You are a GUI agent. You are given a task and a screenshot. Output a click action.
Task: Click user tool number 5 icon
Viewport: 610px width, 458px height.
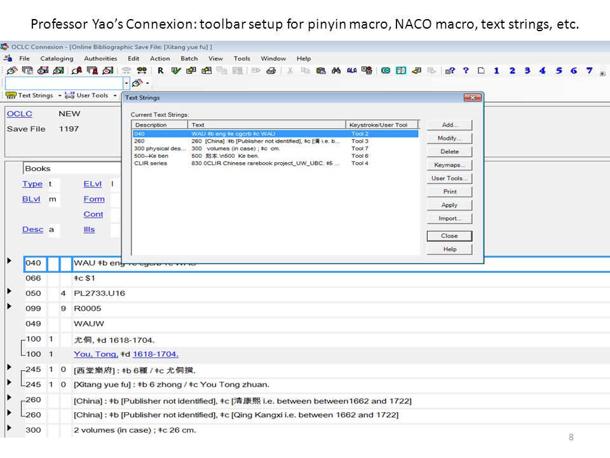coord(559,71)
